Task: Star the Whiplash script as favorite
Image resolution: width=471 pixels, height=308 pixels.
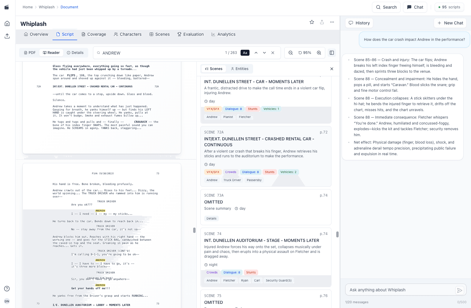Action: [x=312, y=22]
